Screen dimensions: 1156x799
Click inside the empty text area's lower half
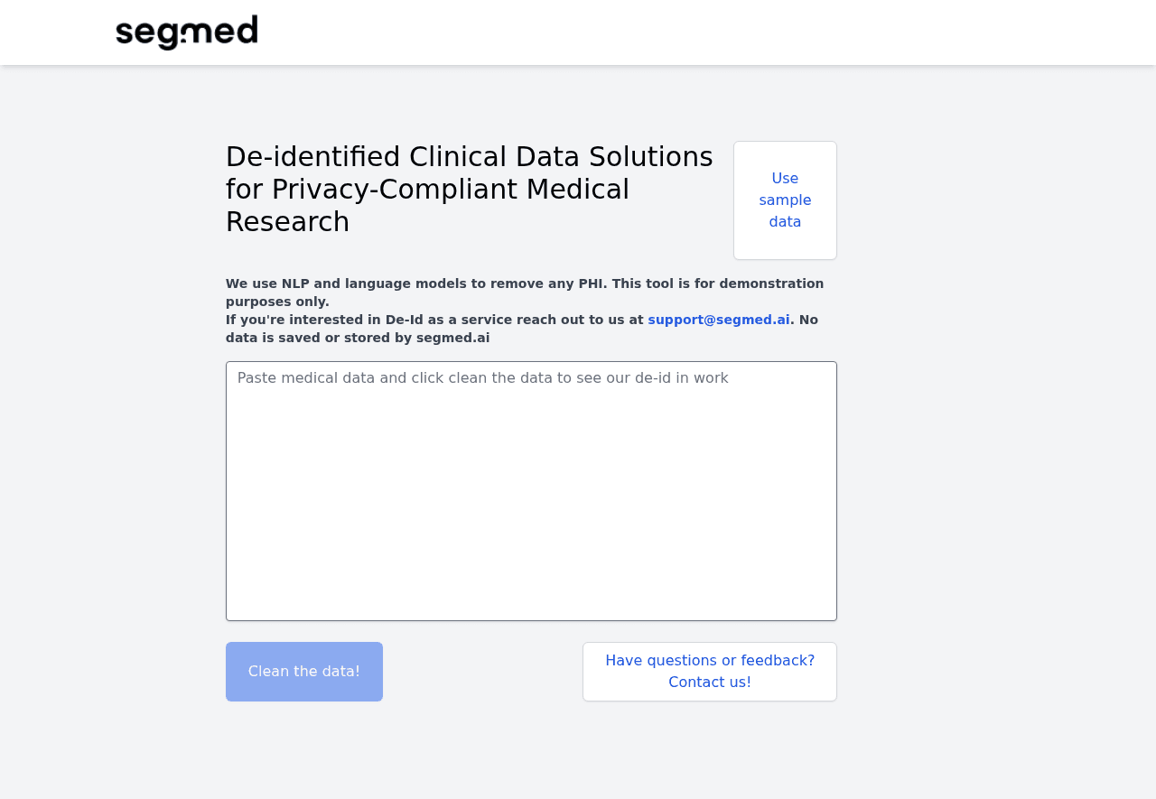click(x=531, y=560)
